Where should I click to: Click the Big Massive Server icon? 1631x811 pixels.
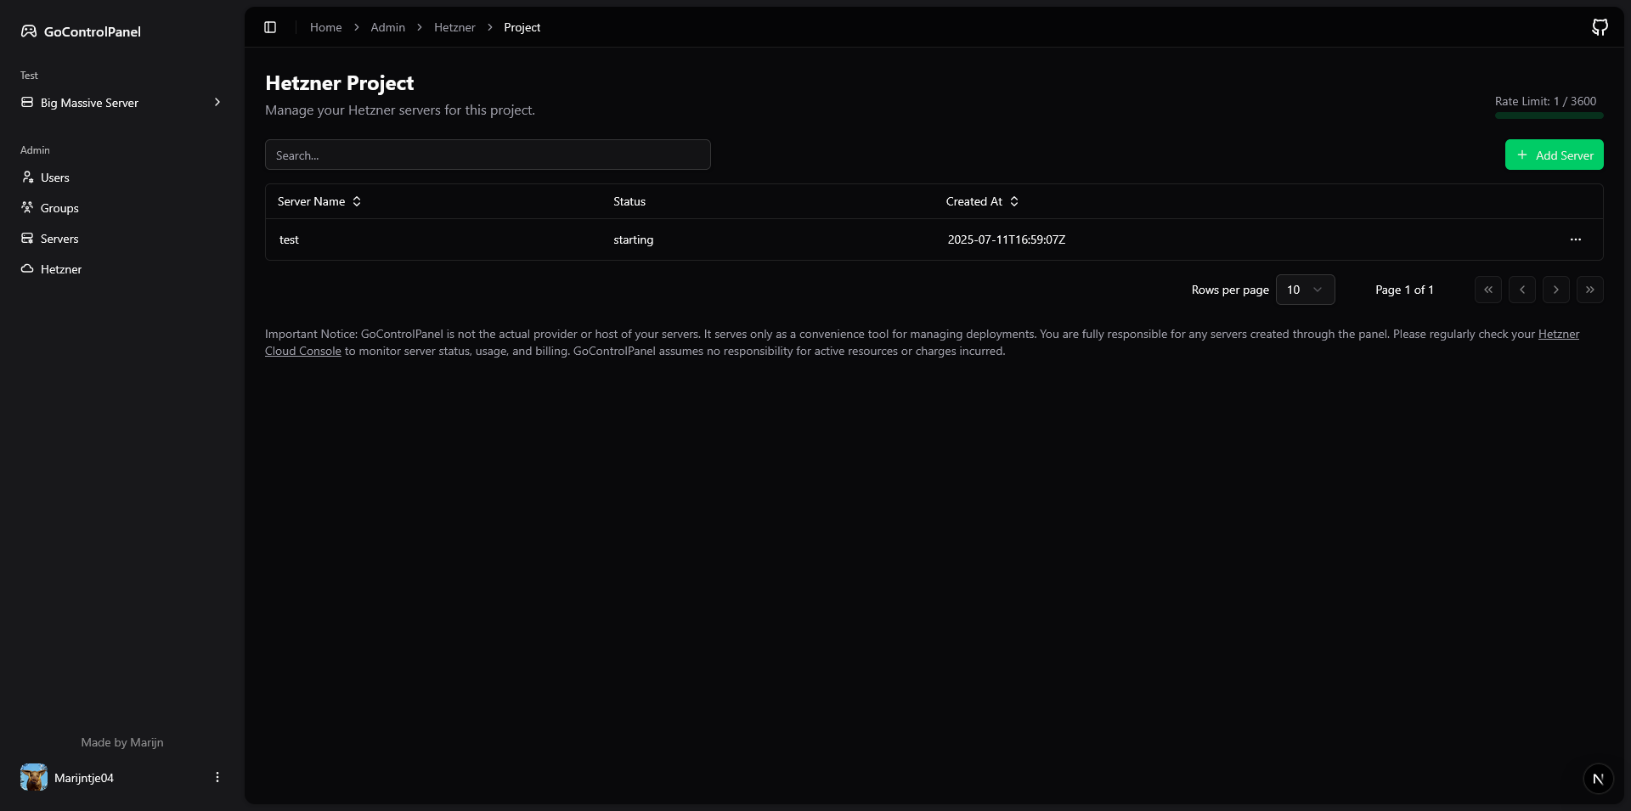click(27, 103)
